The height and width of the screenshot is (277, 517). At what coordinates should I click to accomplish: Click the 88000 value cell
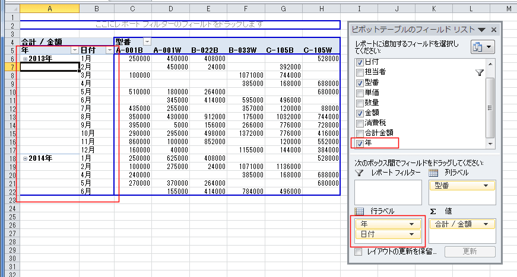point(322,109)
